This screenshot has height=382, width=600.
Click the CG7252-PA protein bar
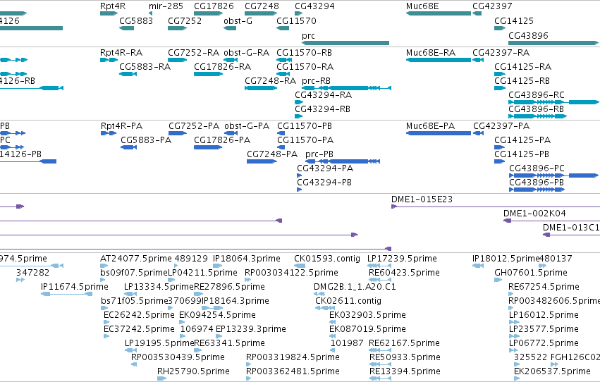tap(178, 133)
